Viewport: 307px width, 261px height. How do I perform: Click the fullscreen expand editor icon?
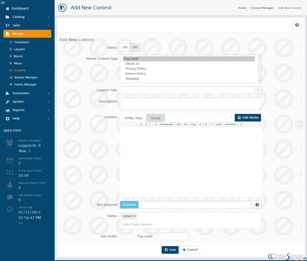[241, 124]
